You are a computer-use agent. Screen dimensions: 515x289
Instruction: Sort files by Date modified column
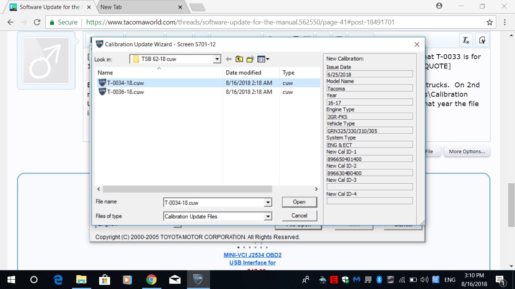[251, 73]
